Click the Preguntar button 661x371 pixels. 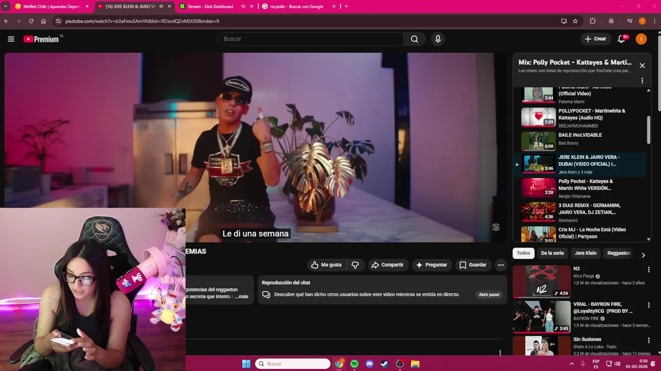[x=432, y=265]
